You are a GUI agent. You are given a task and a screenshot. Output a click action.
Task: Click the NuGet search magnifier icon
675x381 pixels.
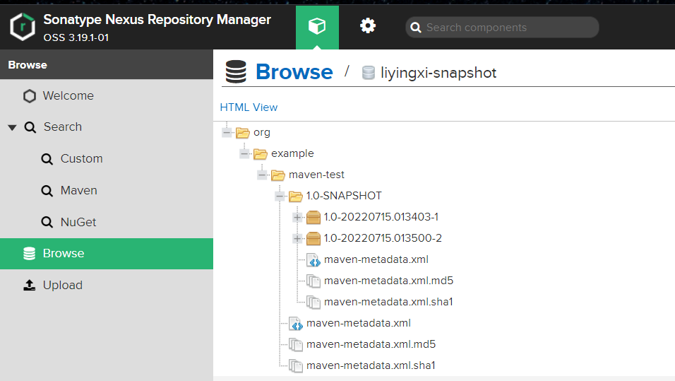pyautogui.click(x=47, y=223)
